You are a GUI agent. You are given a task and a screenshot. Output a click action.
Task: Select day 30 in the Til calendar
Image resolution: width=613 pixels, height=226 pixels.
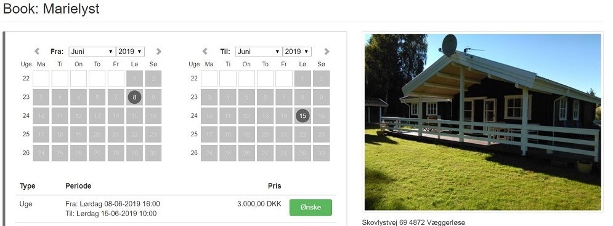click(x=322, y=153)
